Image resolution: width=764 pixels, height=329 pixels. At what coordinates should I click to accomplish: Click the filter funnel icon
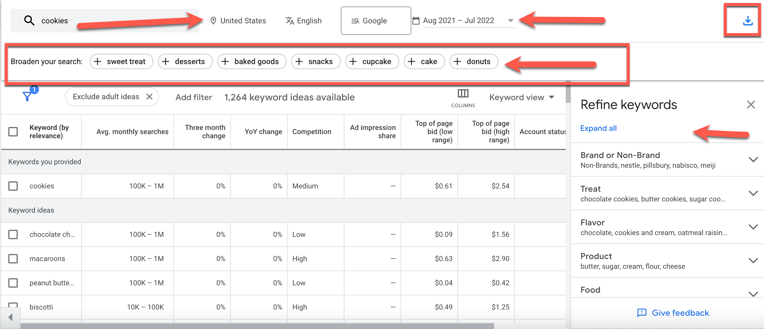tap(27, 96)
